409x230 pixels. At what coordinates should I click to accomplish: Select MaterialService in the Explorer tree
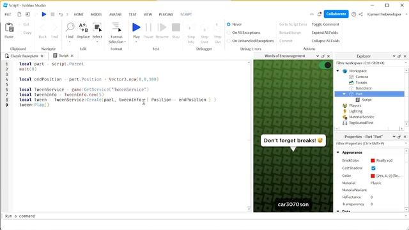click(362, 117)
